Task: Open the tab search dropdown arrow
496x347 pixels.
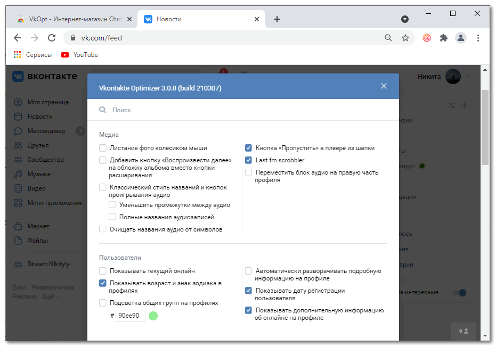Action: coord(405,19)
